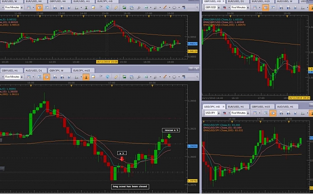
Task: Click chart type icon below GBP/USD, H1 tab
Action: point(29,77)
